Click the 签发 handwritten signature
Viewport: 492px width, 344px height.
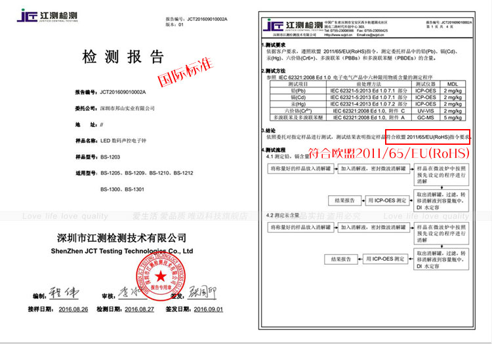pyautogui.click(x=203, y=292)
